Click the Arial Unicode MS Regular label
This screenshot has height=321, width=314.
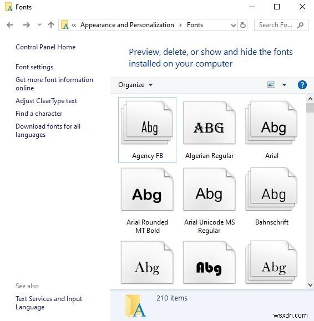(209, 226)
